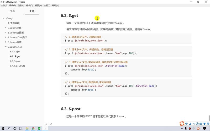The height and width of the screenshot is (131, 210).
Task: Click comment '// 1.请求json文件, 忽略返回值'
Action: coord(83,37)
